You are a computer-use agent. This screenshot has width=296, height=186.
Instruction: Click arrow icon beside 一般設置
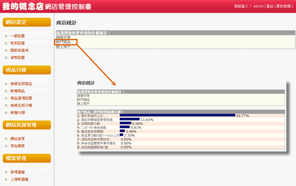(6, 36)
